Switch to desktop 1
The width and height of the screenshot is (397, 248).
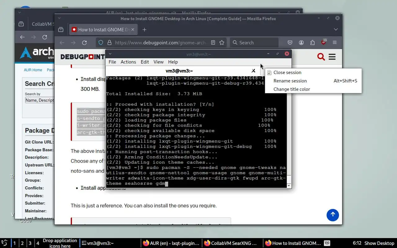point(14,243)
